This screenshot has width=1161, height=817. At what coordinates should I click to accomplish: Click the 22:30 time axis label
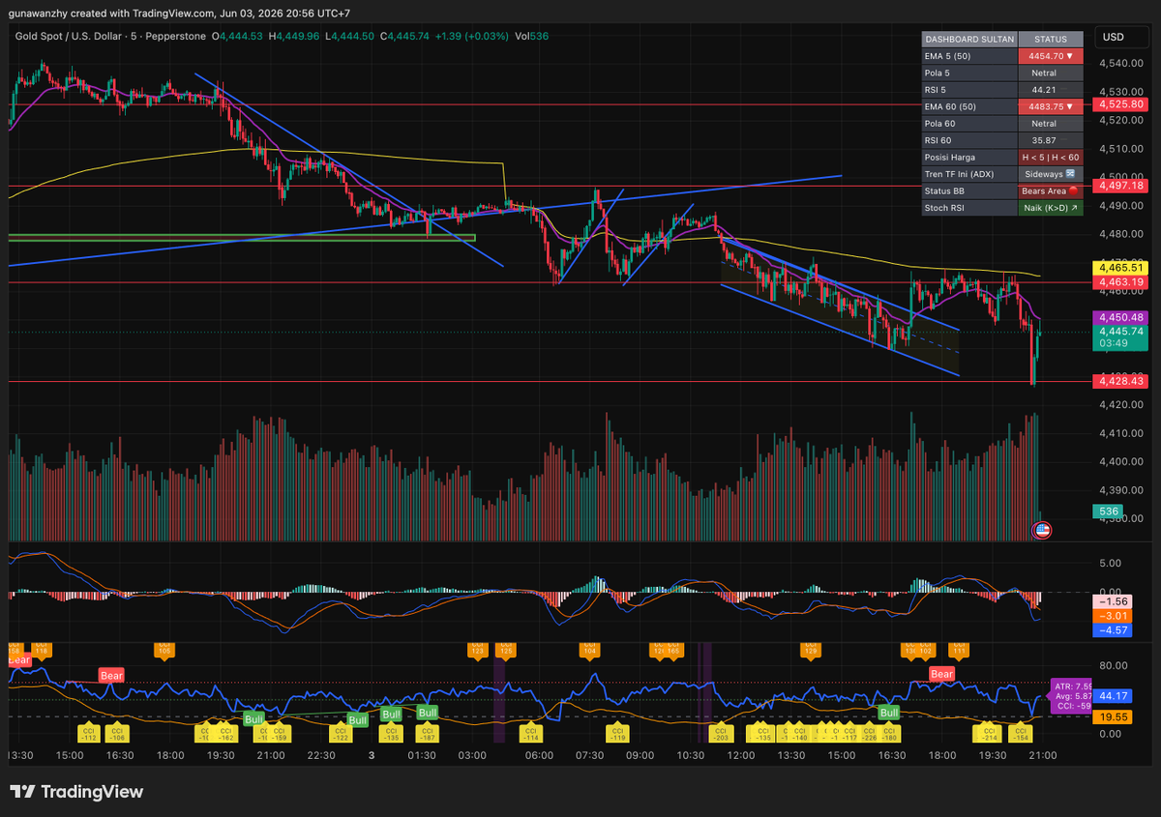pyautogui.click(x=321, y=755)
